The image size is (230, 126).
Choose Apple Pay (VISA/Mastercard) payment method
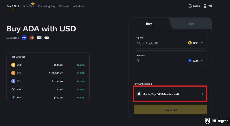point(170,94)
